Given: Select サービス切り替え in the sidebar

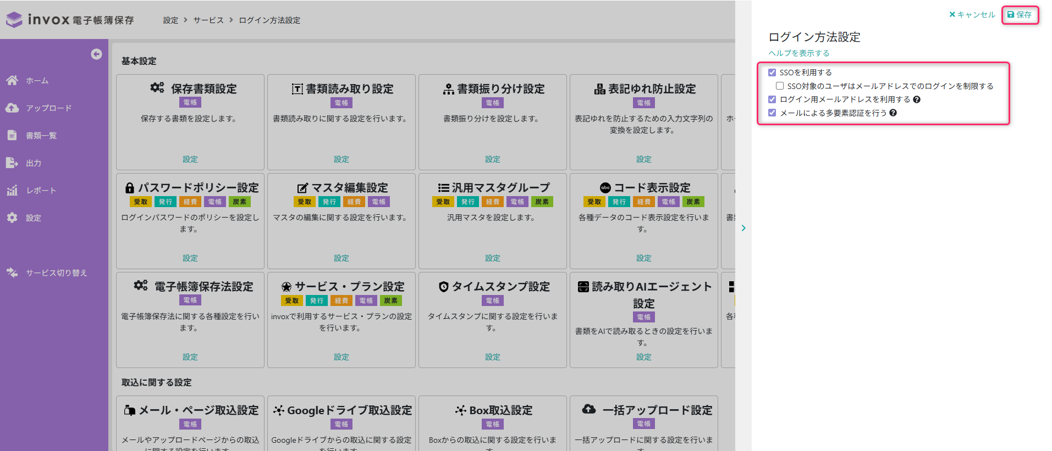Looking at the screenshot, I should coord(56,272).
